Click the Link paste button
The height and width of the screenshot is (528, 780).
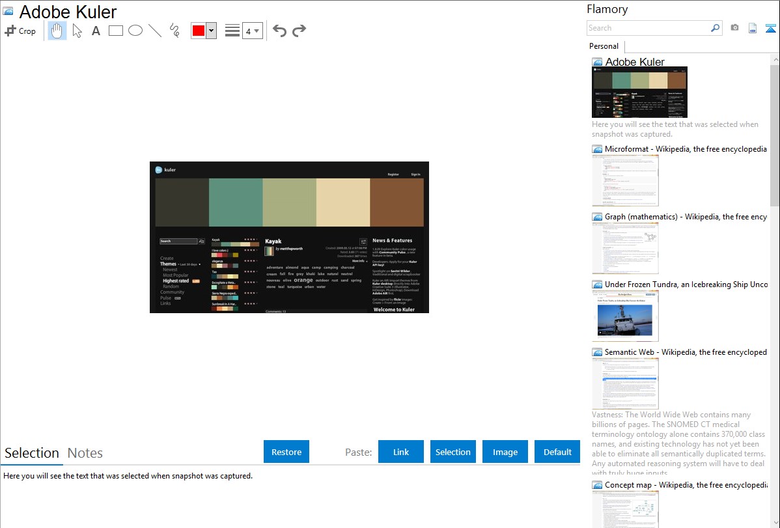[x=401, y=452]
